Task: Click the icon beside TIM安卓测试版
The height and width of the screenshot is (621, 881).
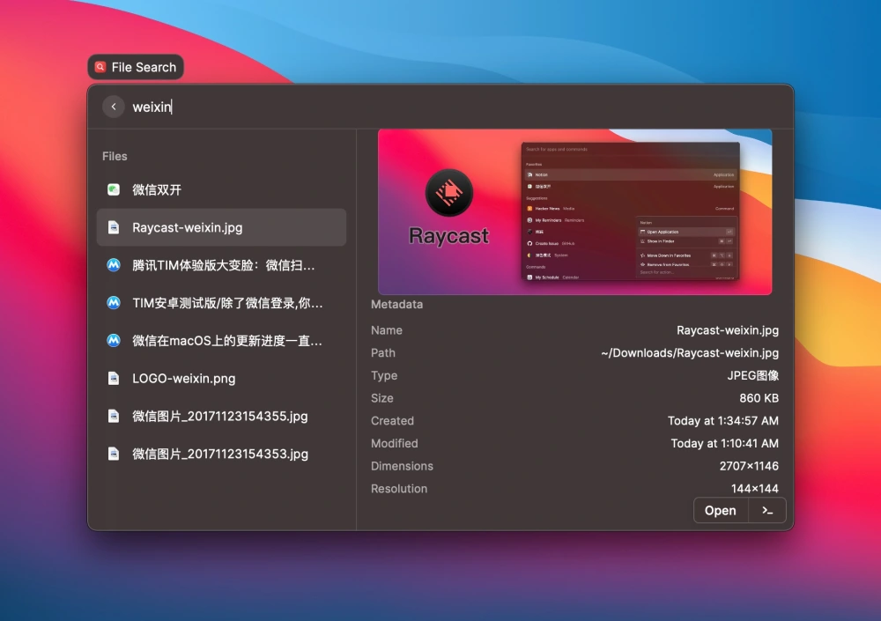Action: [x=114, y=302]
